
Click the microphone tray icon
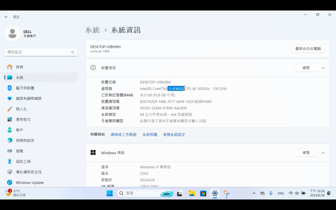point(271,193)
